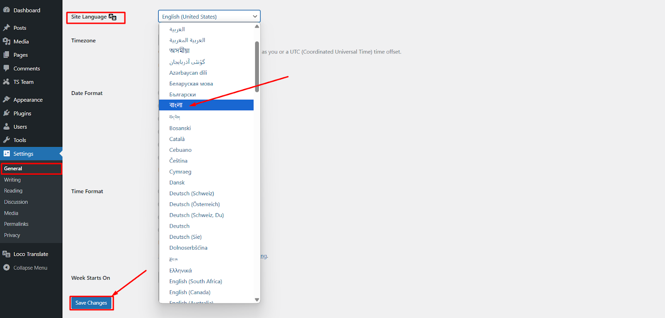665x318 pixels.
Task: Click the Posts pushpin icon
Action: click(x=7, y=28)
